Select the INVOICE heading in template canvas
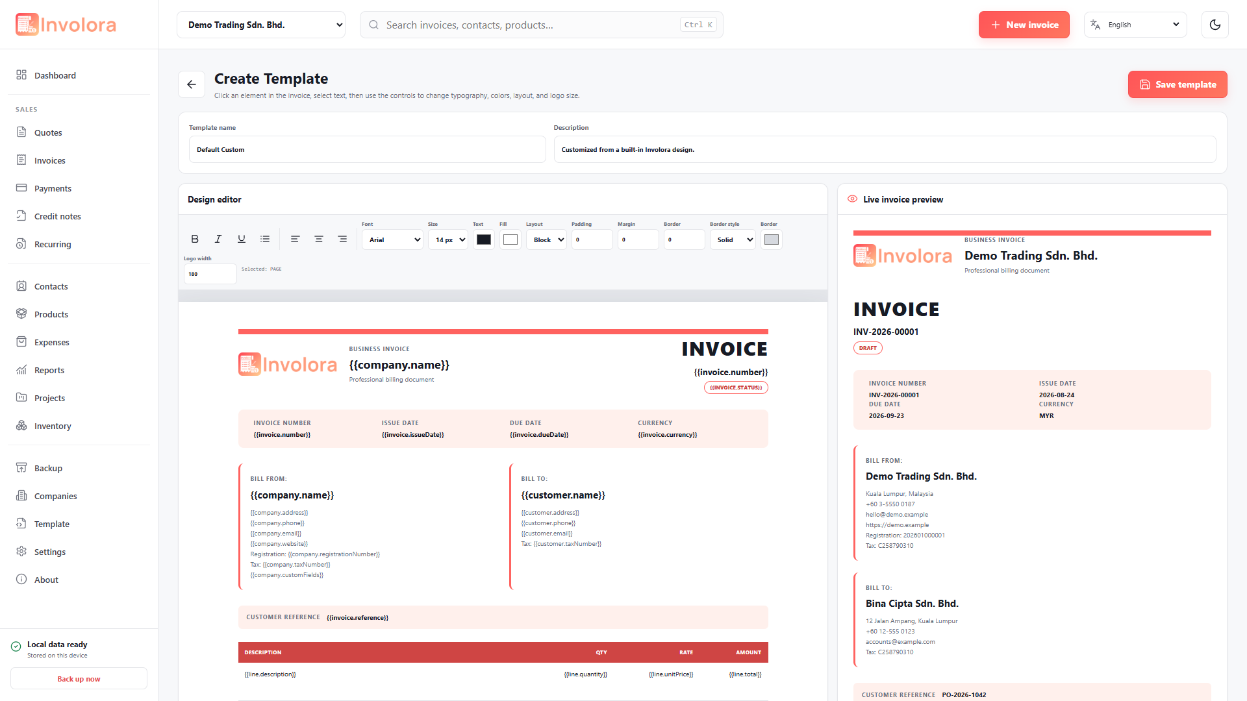The height and width of the screenshot is (701, 1247). (x=724, y=349)
